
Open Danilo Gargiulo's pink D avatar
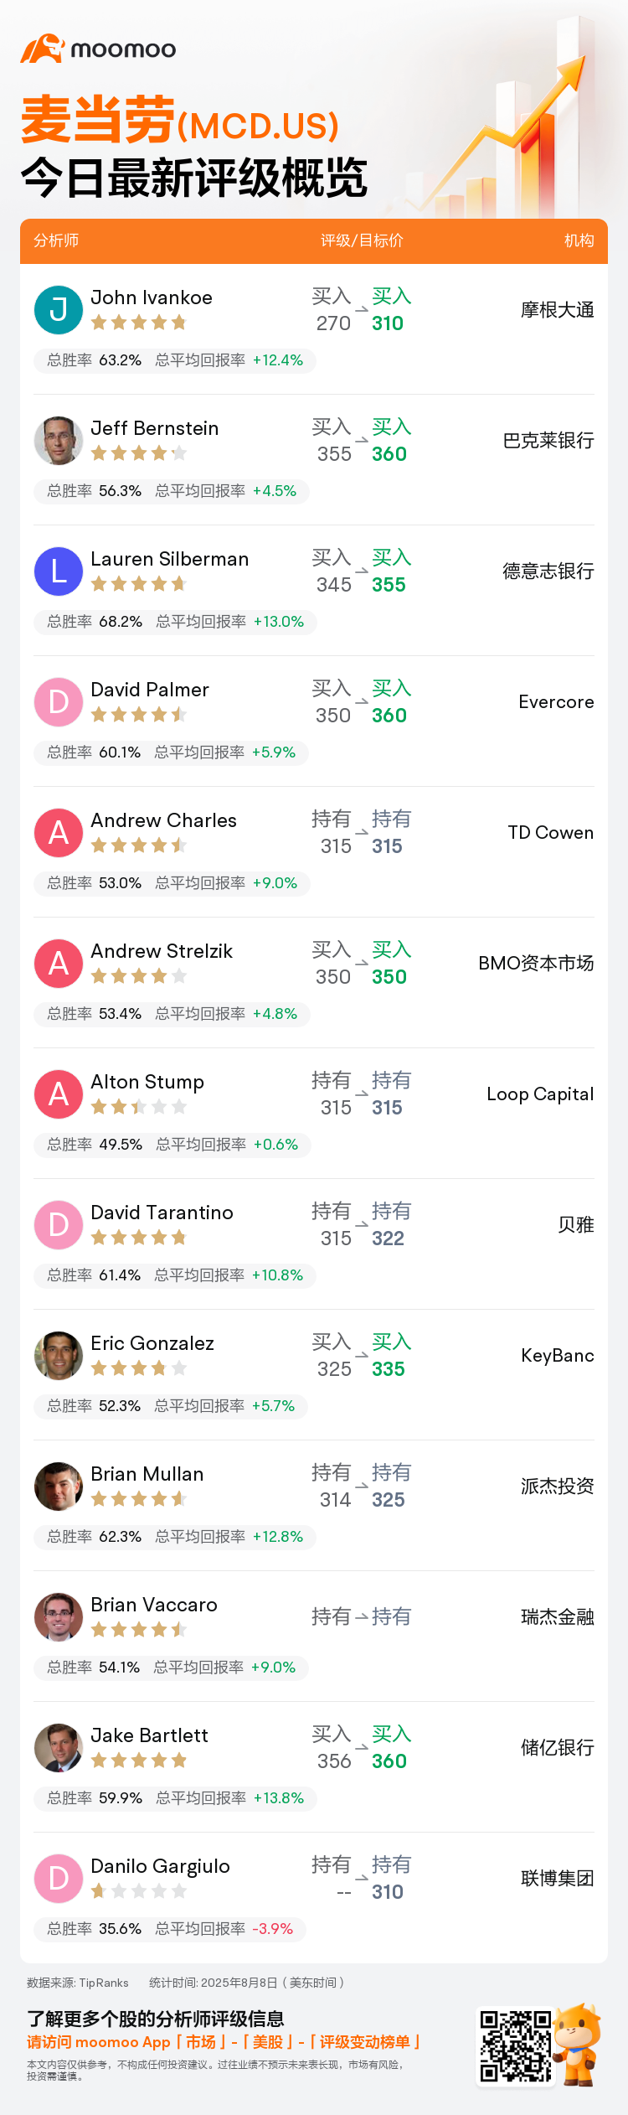[x=59, y=1879]
